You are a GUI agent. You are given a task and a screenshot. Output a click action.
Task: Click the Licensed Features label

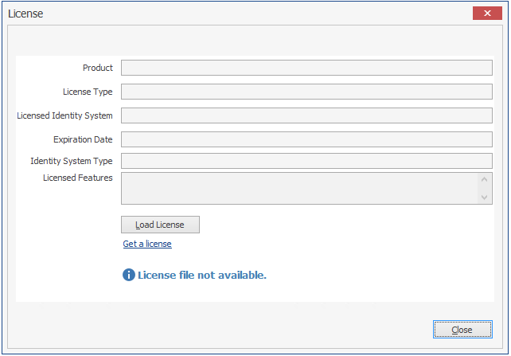click(x=78, y=178)
